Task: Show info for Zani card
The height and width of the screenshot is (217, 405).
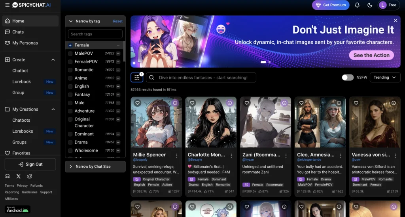Action: tap(284, 103)
